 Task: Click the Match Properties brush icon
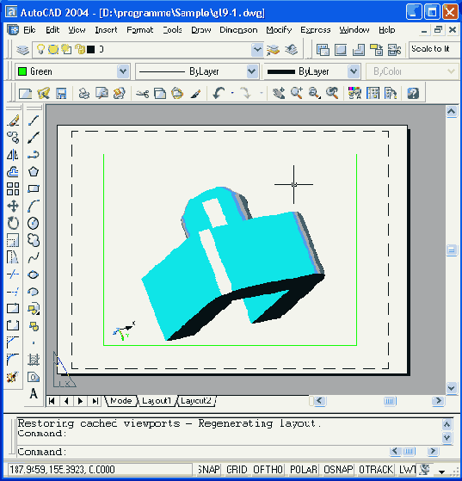click(x=195, y=93)
